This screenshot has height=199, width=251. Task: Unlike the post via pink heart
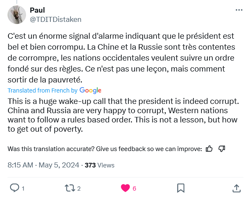125,188
